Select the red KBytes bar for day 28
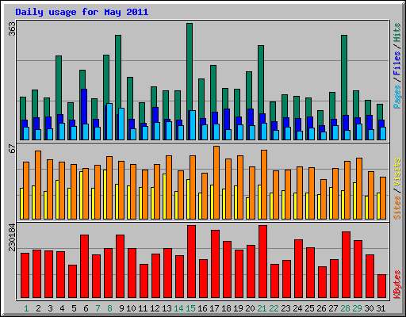 (346, 265)
